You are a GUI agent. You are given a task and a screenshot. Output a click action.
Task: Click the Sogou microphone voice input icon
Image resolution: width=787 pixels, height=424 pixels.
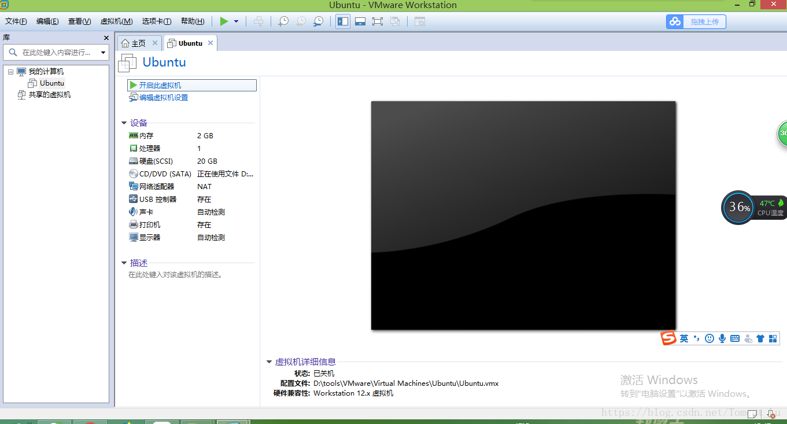pyautogui.click(x=722, y=339)
